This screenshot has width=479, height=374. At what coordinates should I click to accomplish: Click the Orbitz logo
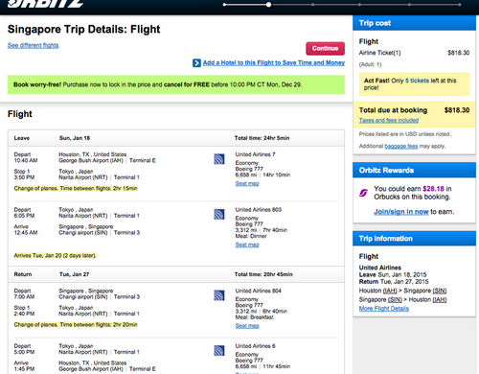click(45, 4)
